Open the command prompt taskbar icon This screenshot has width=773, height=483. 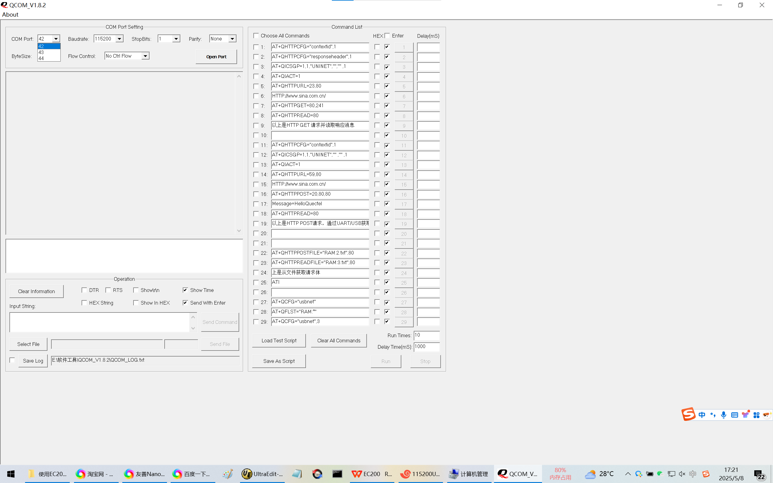coord(337,474)
